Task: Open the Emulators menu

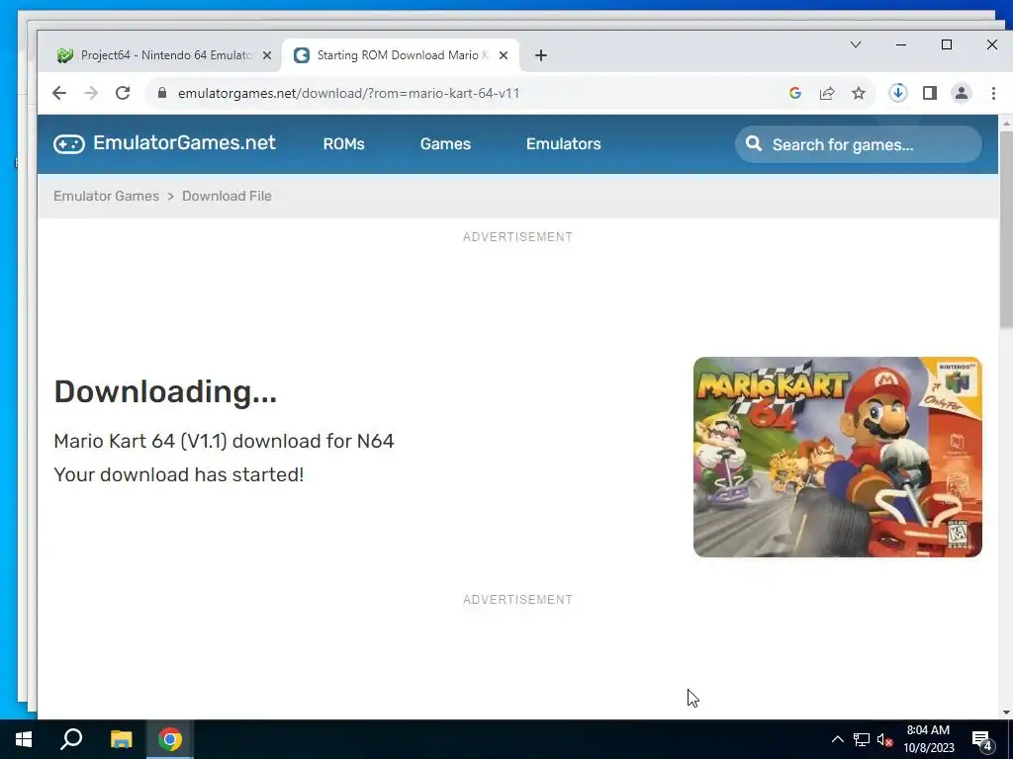Action: coord(563,144)
